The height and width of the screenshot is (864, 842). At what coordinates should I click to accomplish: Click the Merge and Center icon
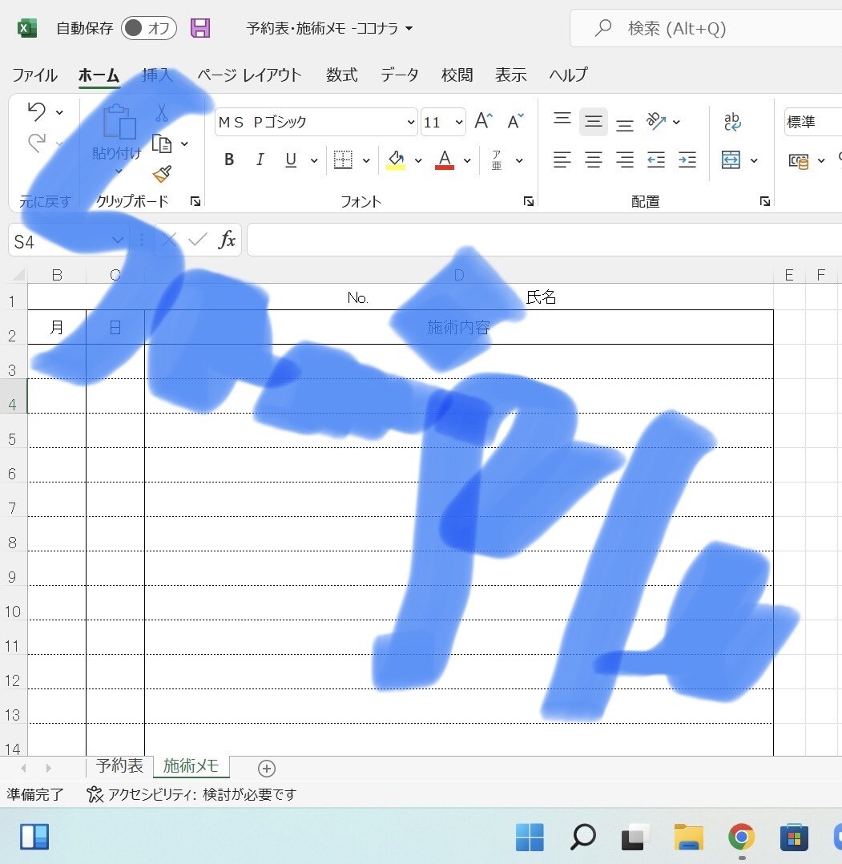click(731, 159)
